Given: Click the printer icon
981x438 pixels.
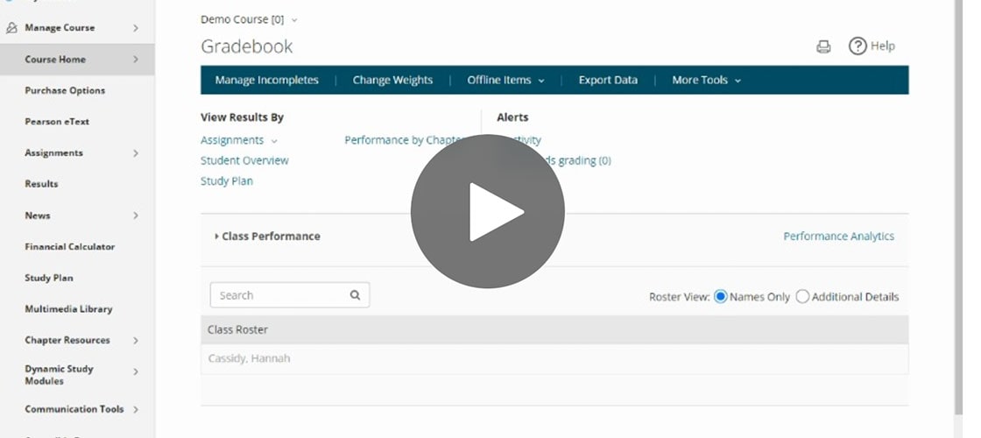Looking at the screenshot, I should tap(823, 47).
